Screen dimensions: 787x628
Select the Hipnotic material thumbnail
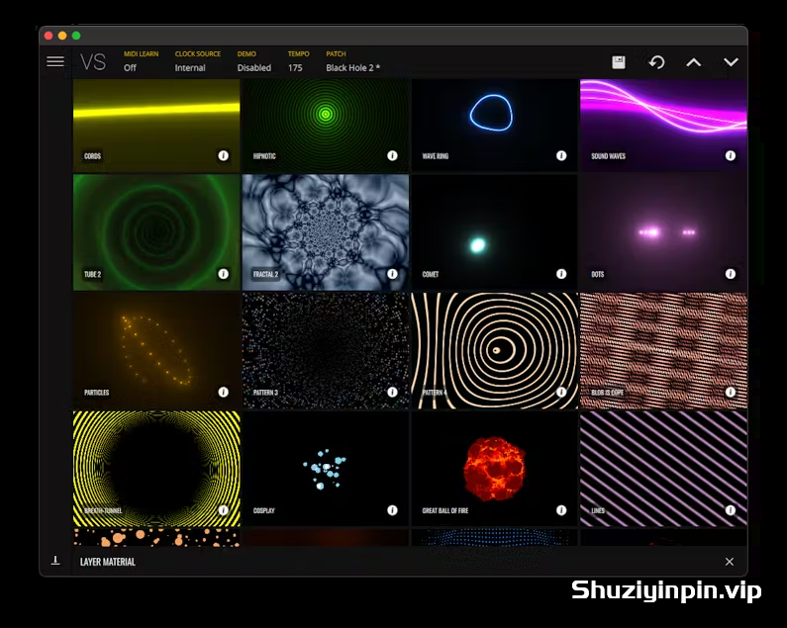[326, 126]
